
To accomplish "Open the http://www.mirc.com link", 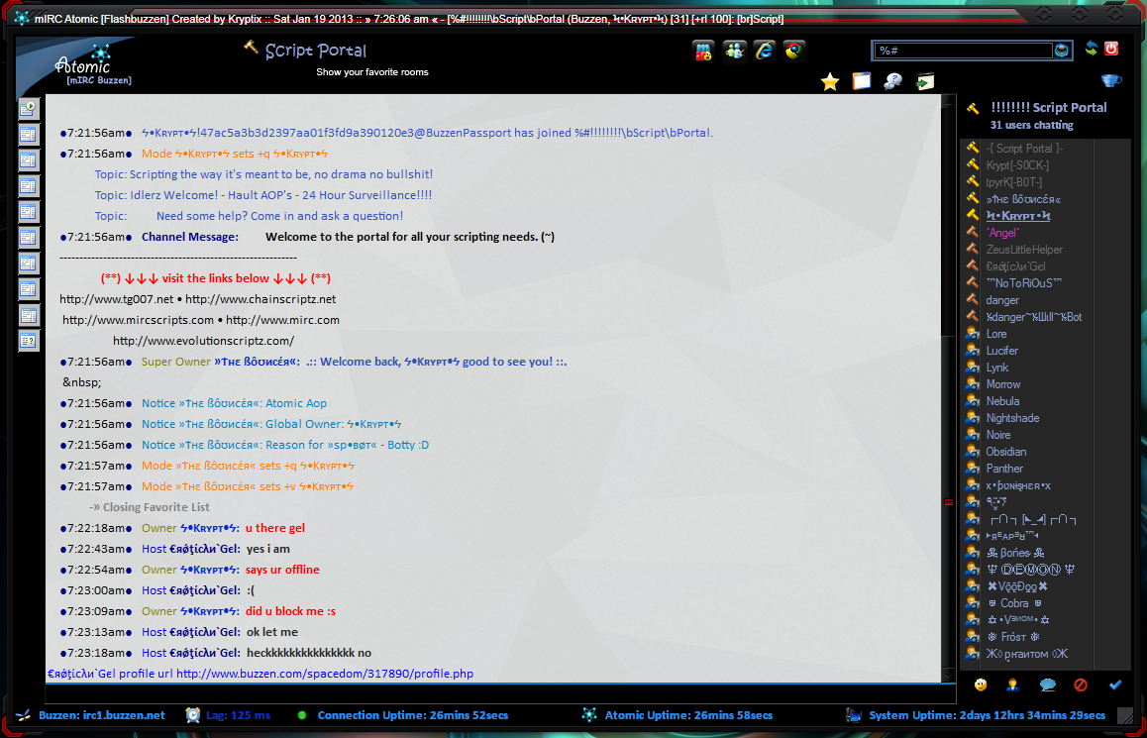I will [282, 320].
